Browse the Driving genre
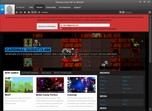Screen dimensions: 152x111 (x=125, y=85)
